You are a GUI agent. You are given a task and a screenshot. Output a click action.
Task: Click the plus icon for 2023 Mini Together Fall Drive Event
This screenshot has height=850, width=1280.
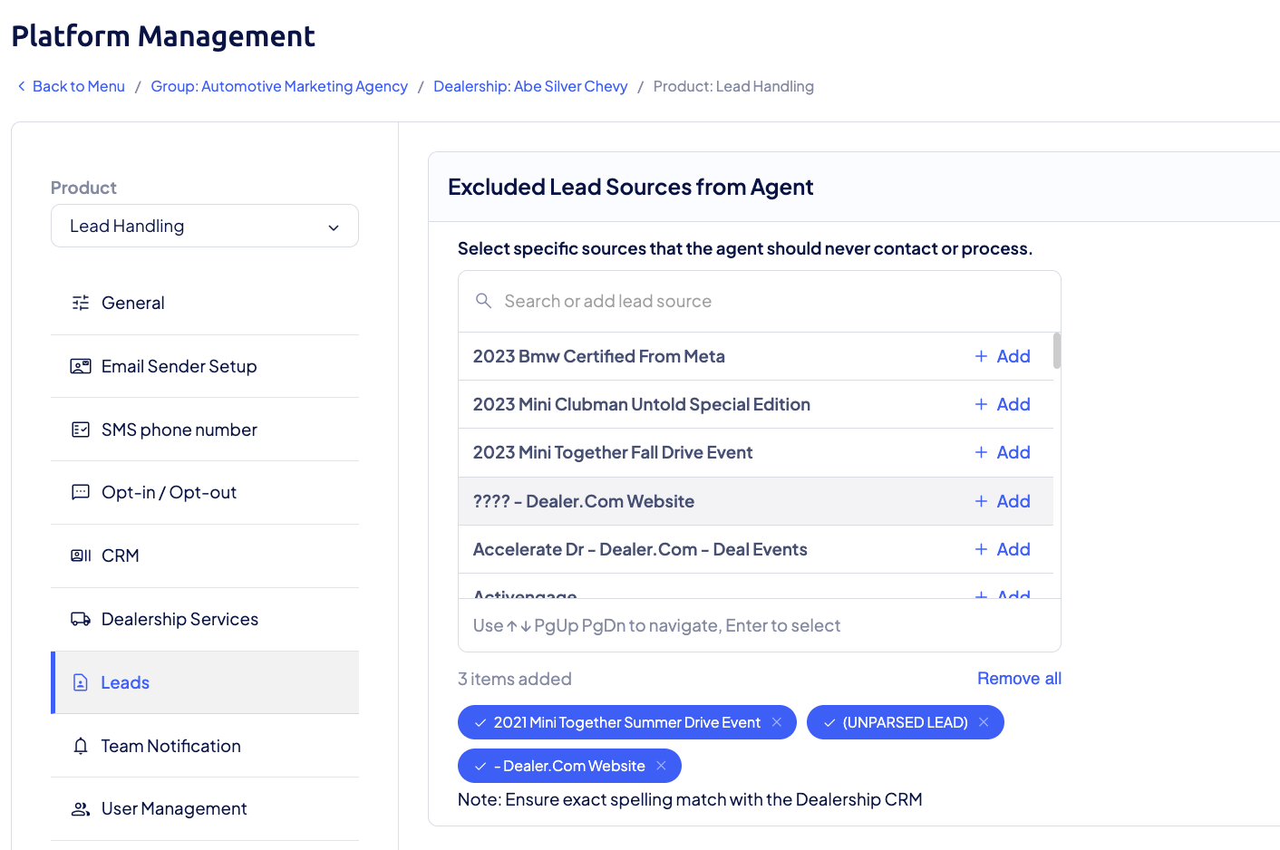[981, 452]
